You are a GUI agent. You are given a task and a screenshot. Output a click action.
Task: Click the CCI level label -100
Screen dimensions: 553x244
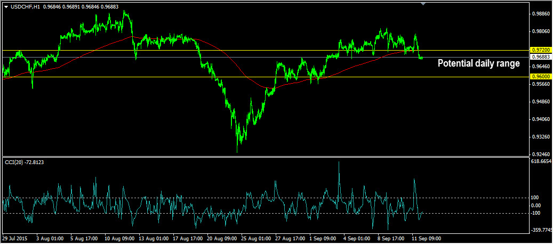pyautogui.click(x=537, y=213)
